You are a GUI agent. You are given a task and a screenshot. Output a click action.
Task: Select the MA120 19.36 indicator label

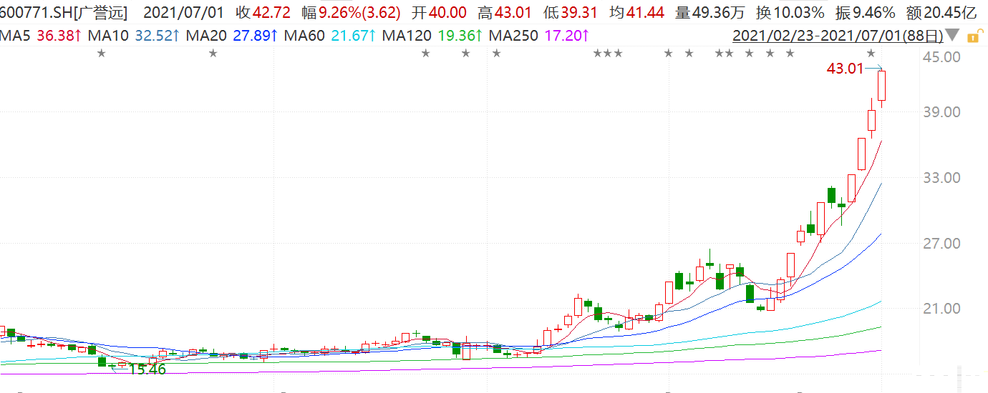pos(432,35)
